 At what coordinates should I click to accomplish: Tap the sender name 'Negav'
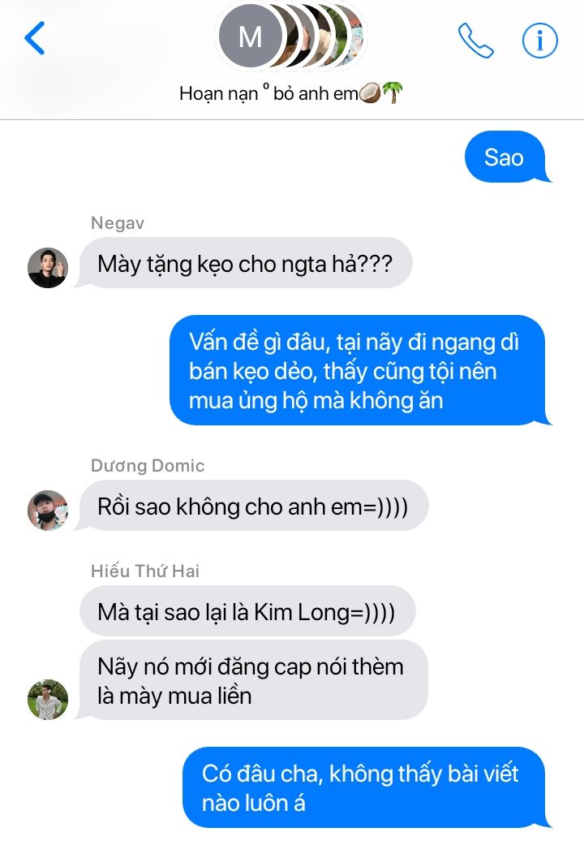coord(118,222)
